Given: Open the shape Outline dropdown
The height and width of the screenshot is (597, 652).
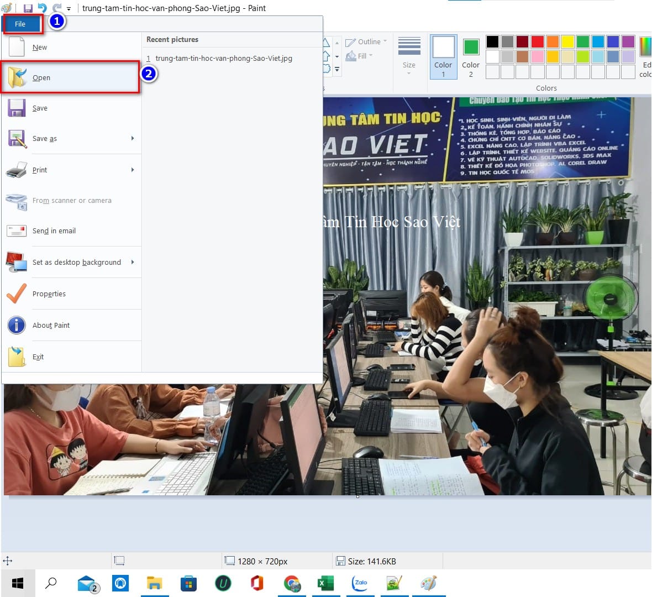Looking at the screenshot, I should 366,42.
